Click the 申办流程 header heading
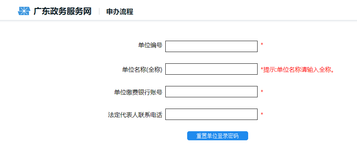The image size is (357, 155). (x=120, y=12)
